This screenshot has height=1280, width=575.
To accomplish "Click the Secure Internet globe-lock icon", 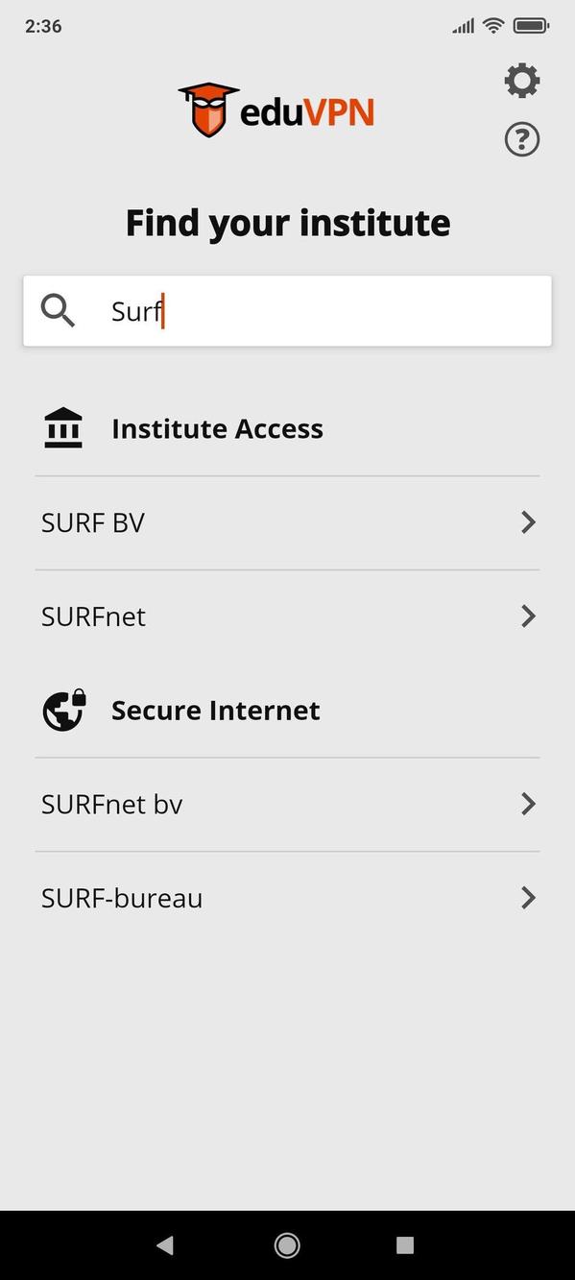I will click(x=62, y=710).
